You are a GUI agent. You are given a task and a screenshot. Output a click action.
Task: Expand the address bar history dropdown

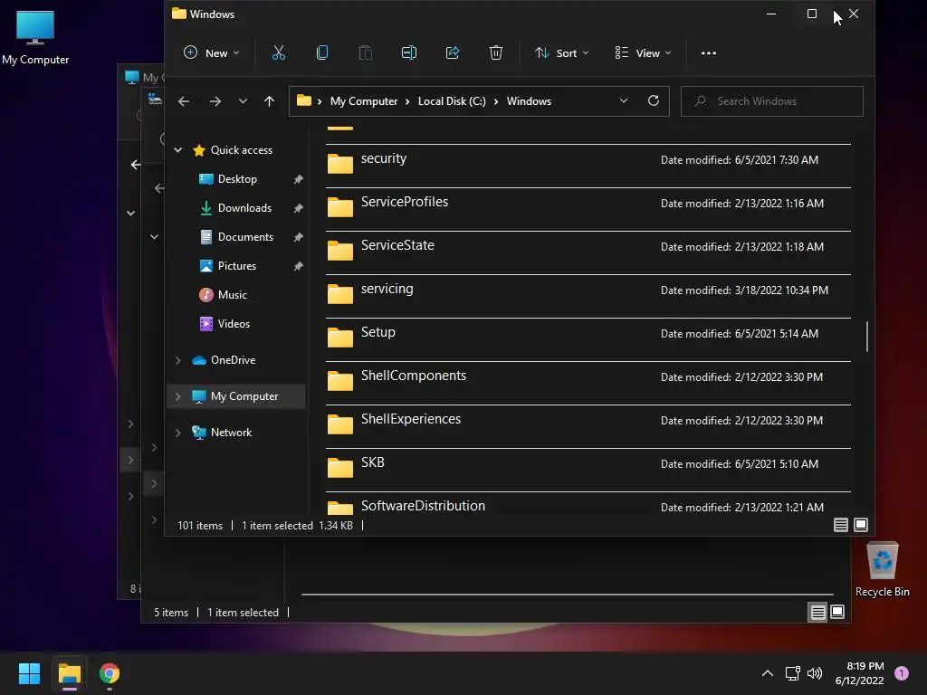coord(623,101)
